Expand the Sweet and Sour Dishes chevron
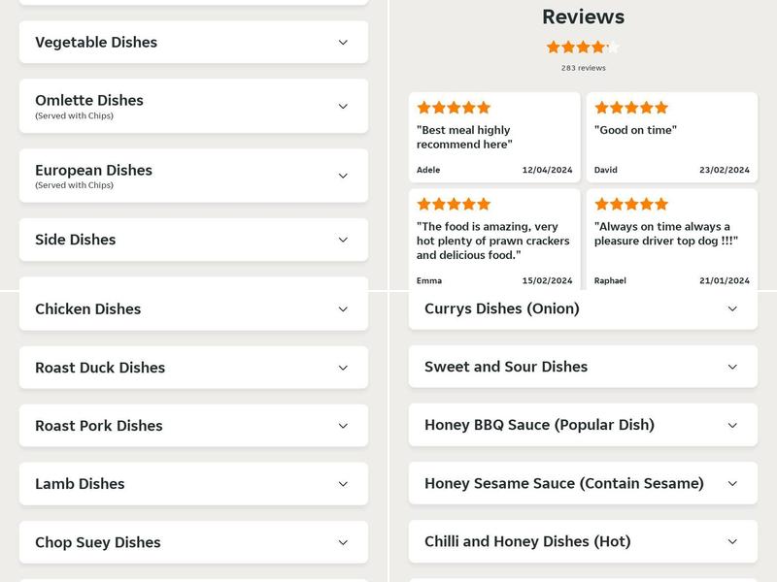Image resolution: width=777 pixels, height=582 pixels. [x=732, y=367]
